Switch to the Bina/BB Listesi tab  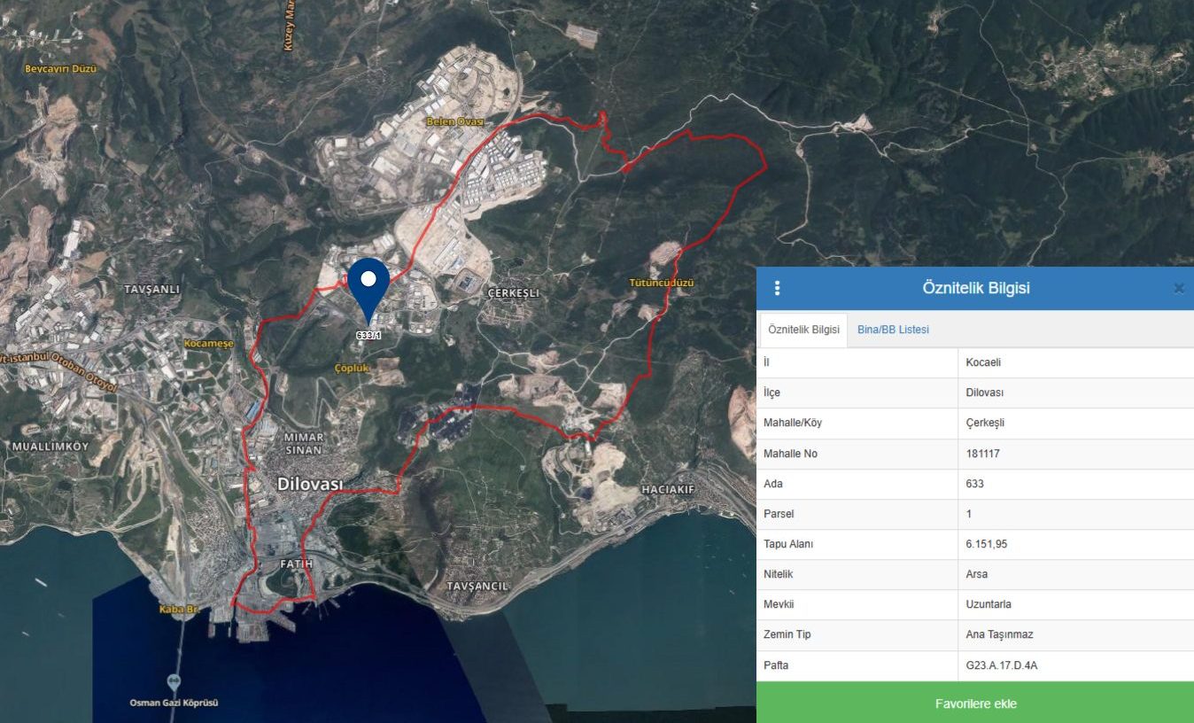[x=893, y=330]
